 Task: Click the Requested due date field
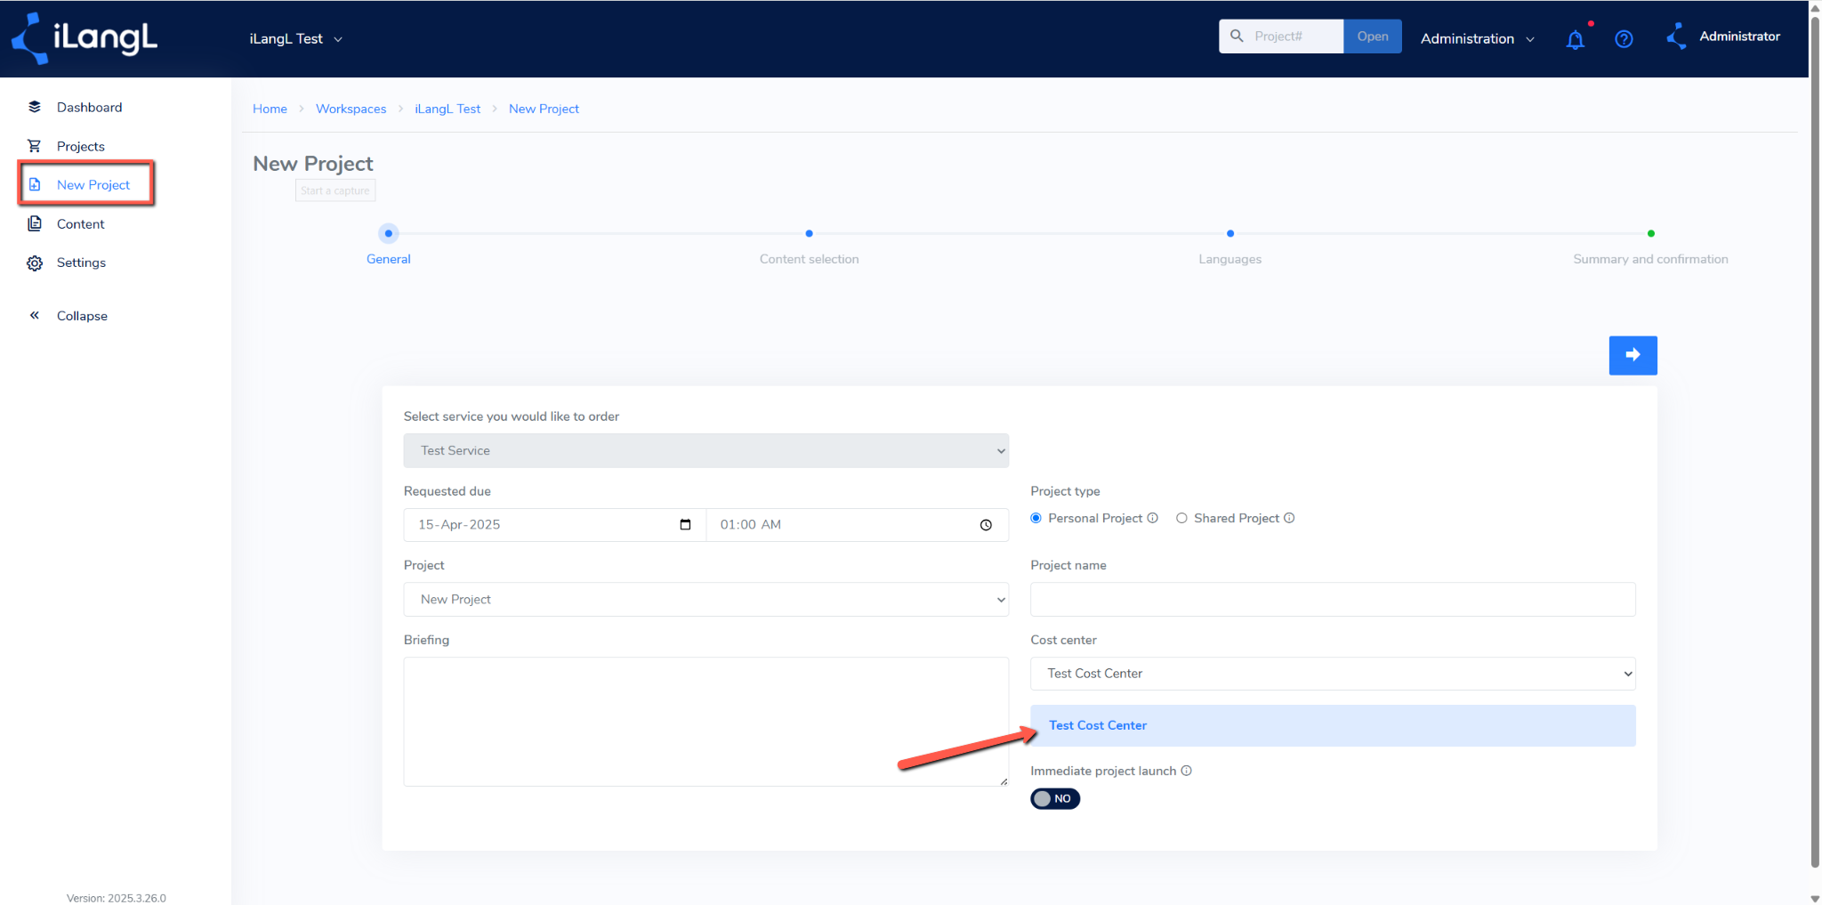[x=554, y=525]
